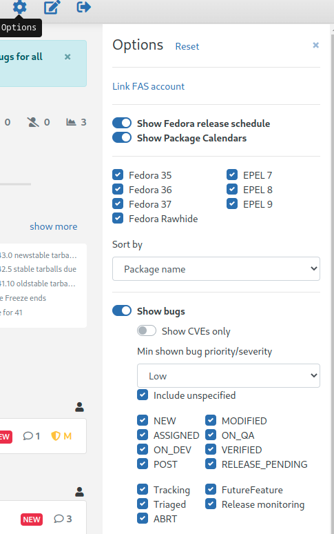Open the Link FAS account link
The height and width of the screenshot is (534, 334).
pos(148,86)
